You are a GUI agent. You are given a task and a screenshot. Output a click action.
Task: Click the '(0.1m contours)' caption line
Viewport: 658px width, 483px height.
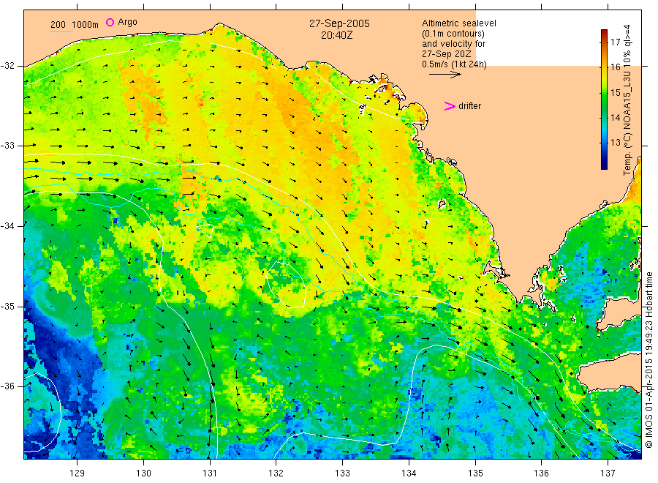453,34
